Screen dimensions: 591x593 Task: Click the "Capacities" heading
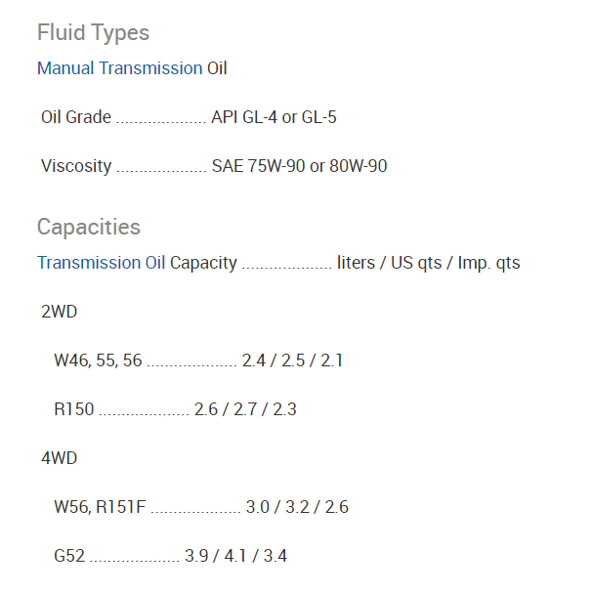[x=89, y=227]
